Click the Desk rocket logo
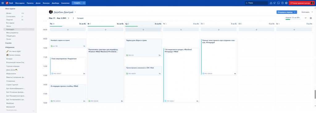The height and width of the screenshot is (113, 316). 7,3
